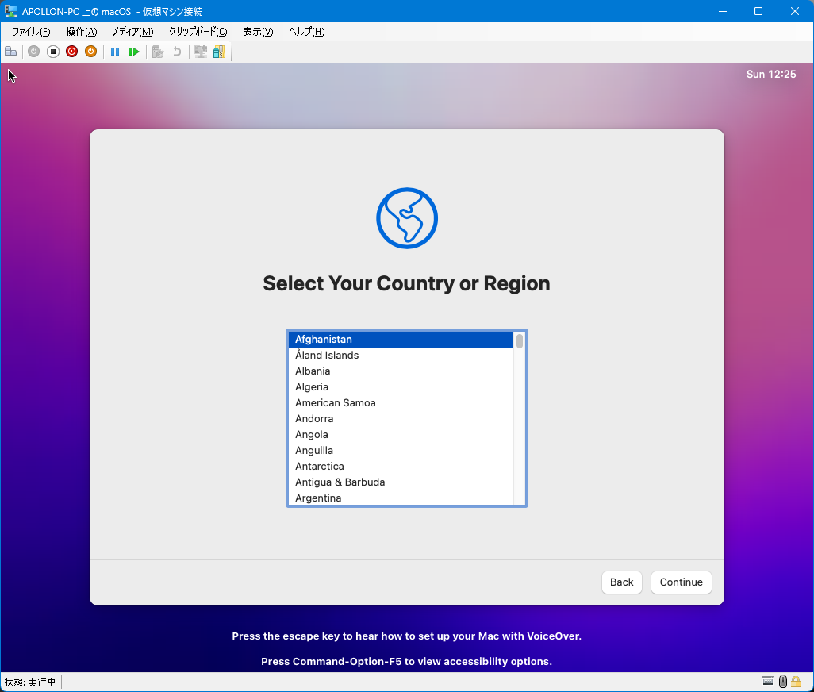
Task: Click the red Shut Down toolbar icon
Action: pos(71,52)
